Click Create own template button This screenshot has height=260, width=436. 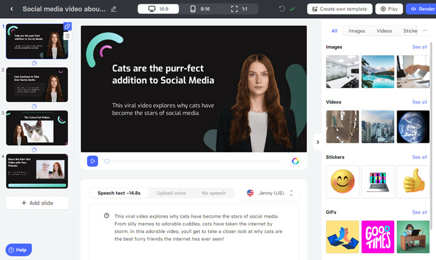pyautogui.click(x=340, y=9)
